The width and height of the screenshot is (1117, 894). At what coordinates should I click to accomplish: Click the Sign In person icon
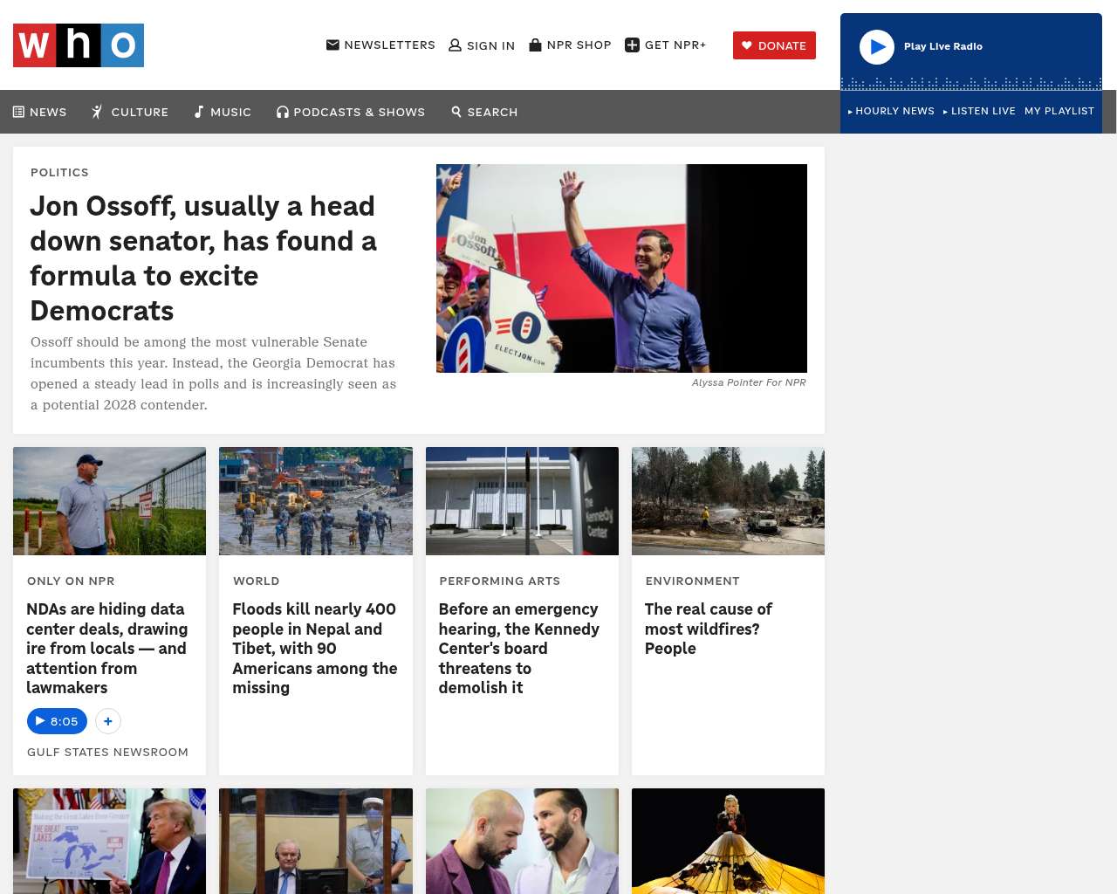455,45
